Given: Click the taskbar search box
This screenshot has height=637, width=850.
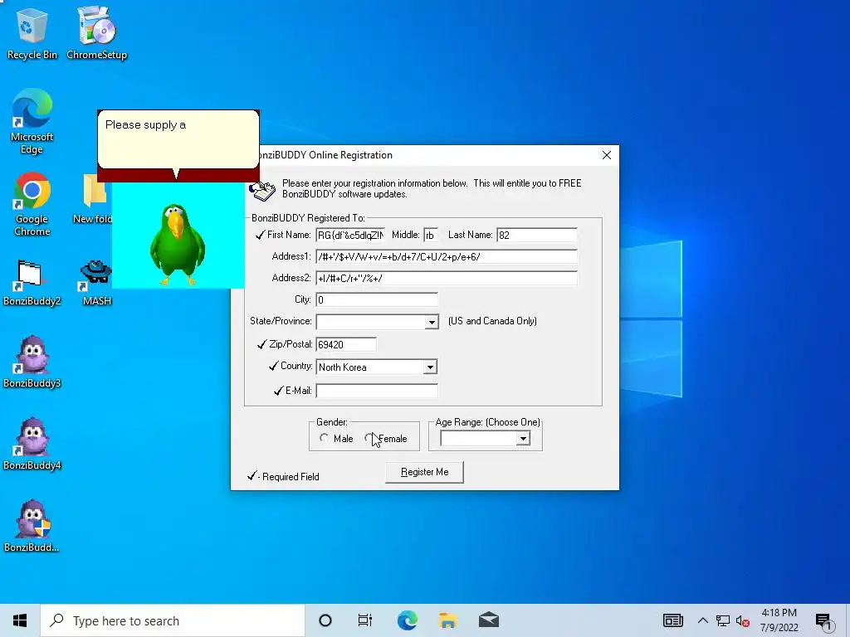Looking at the screenshot, I should point(173,620).
